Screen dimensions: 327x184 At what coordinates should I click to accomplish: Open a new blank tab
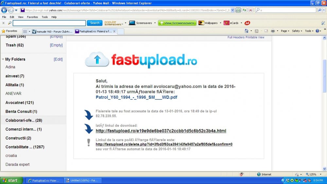(121, 31)
